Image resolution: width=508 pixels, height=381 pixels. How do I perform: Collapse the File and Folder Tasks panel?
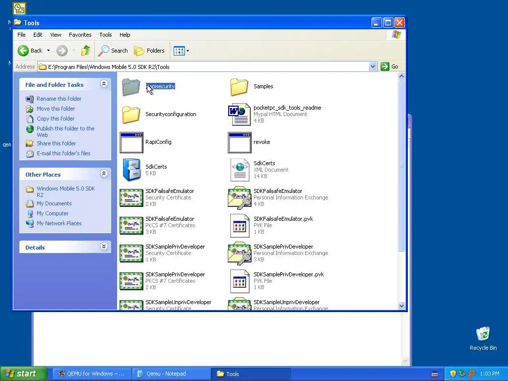[x=104, y=84]
